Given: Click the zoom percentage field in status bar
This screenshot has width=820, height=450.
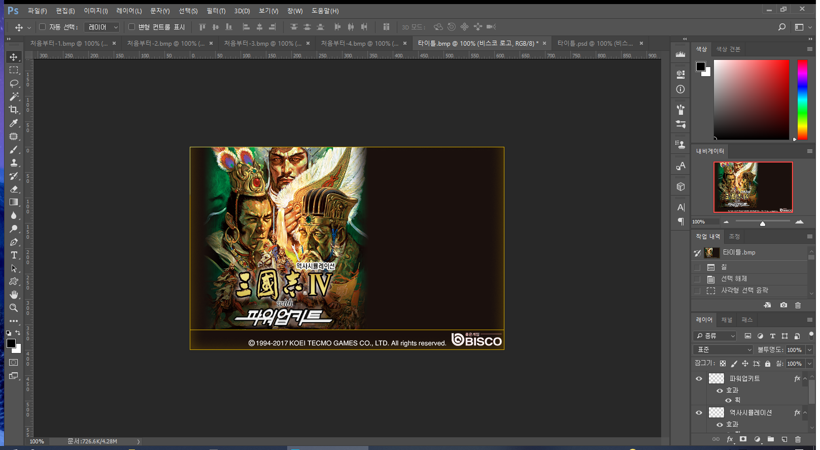Looking at the screenshot, I should click(37, 441).
